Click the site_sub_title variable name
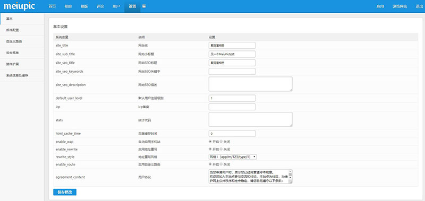This screenshot has width=425, height=201. pos(65,54)
